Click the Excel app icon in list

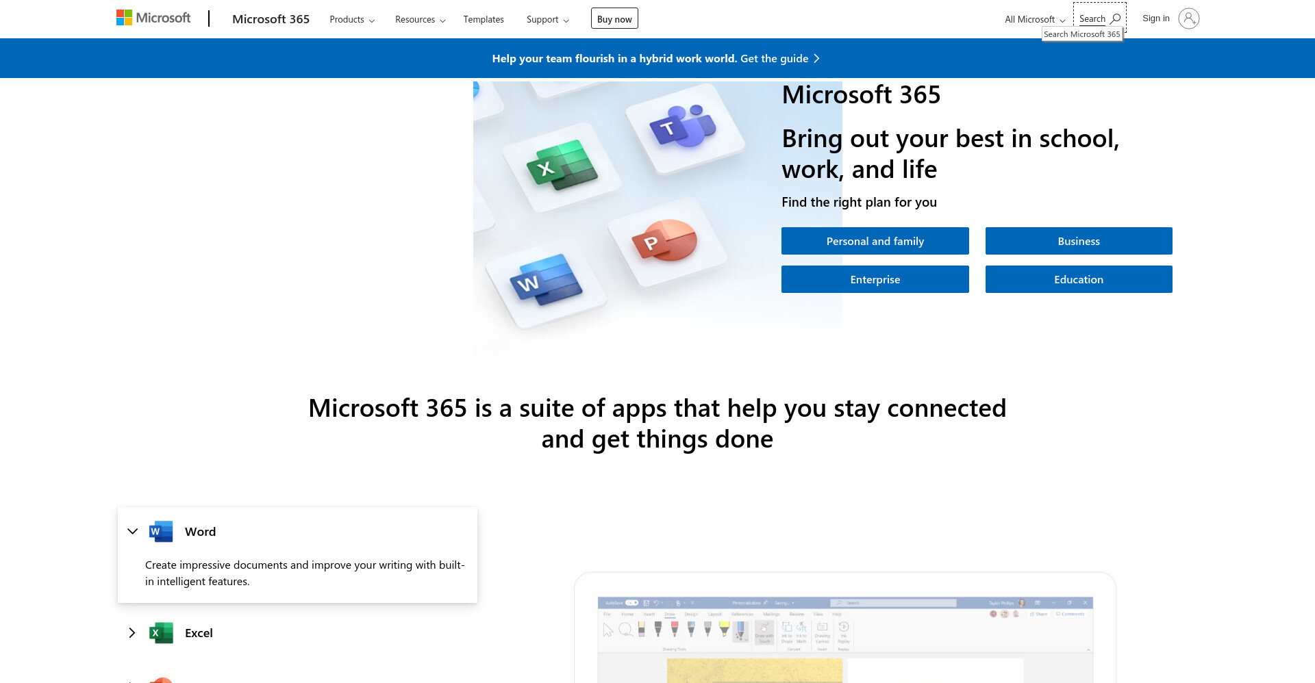161,633
